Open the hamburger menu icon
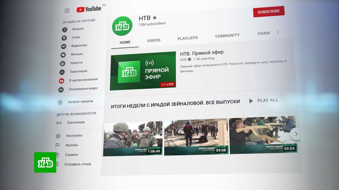The height and width of the screenshot is (190, 339). (x=67, y=11)
